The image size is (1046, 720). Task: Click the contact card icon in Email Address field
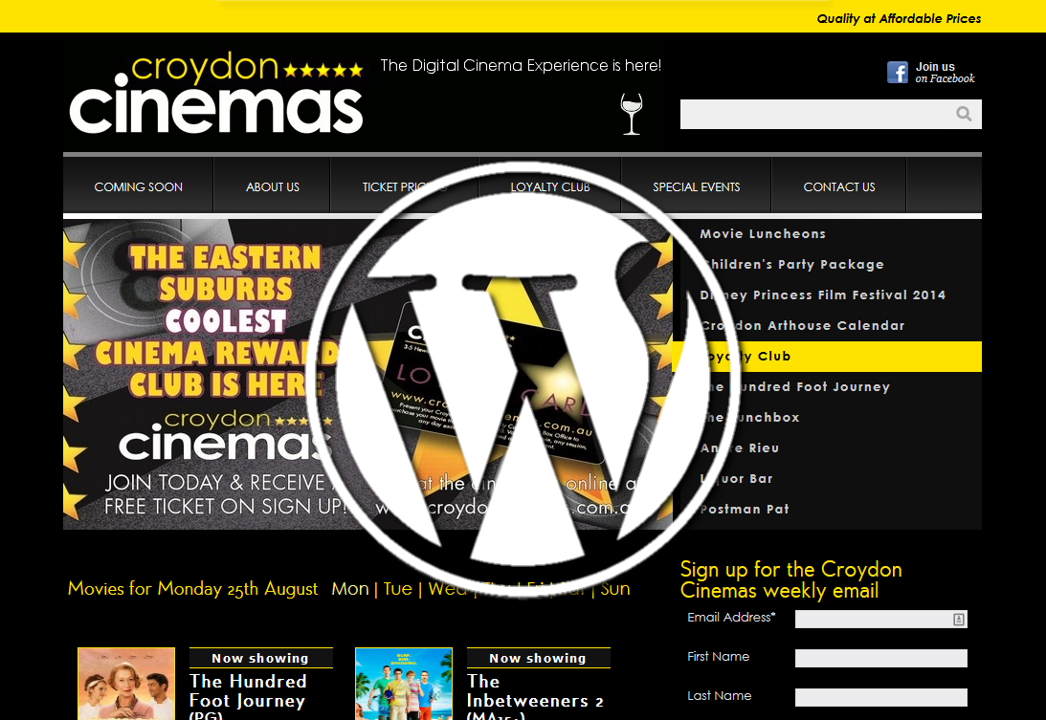[x=959, y=620]
